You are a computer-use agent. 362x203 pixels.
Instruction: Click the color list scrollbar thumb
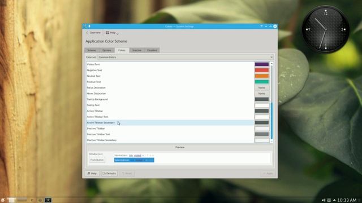[271, 121]
